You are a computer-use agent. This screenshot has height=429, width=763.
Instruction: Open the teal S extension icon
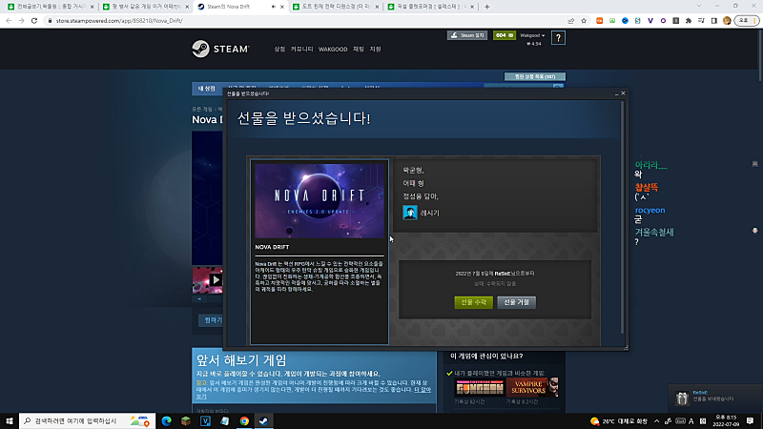[637, 21]
